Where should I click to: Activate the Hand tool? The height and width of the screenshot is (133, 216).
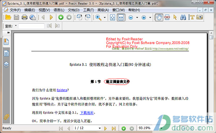coord(159,17)
